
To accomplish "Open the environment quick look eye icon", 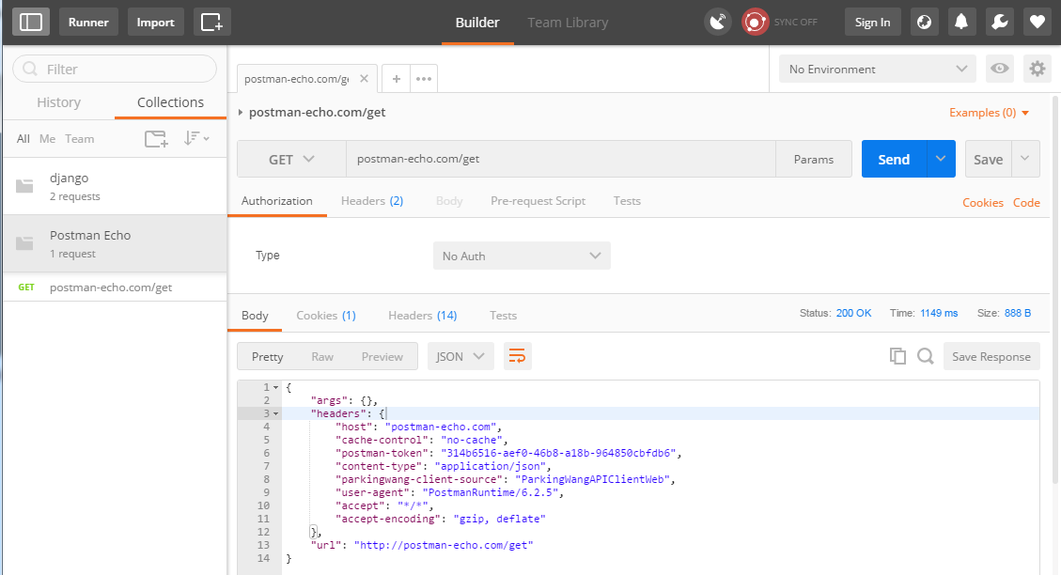I will tap(999, 69).
